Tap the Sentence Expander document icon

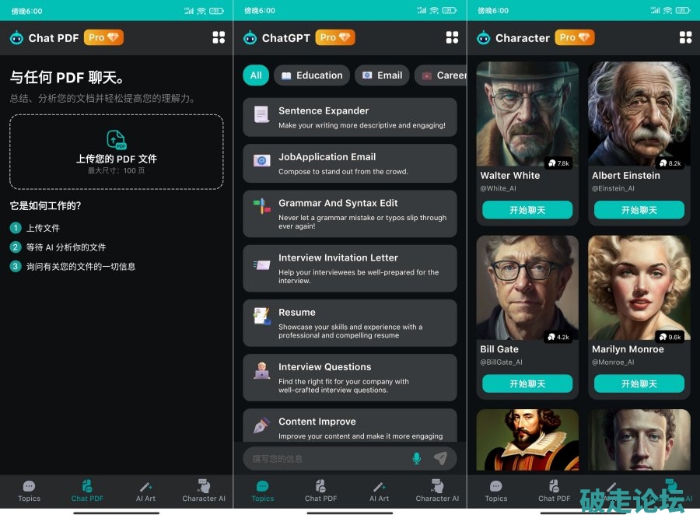point(261,115)
